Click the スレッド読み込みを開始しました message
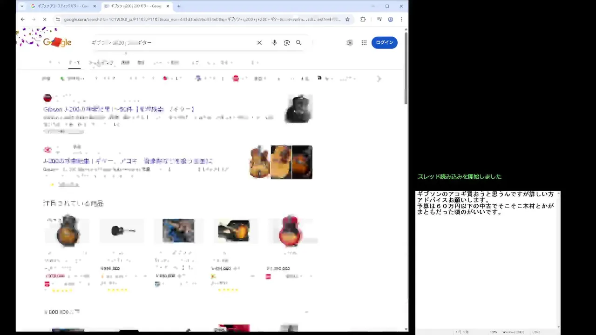This screenshot has height=335, width=596. (x=460, y=177)
